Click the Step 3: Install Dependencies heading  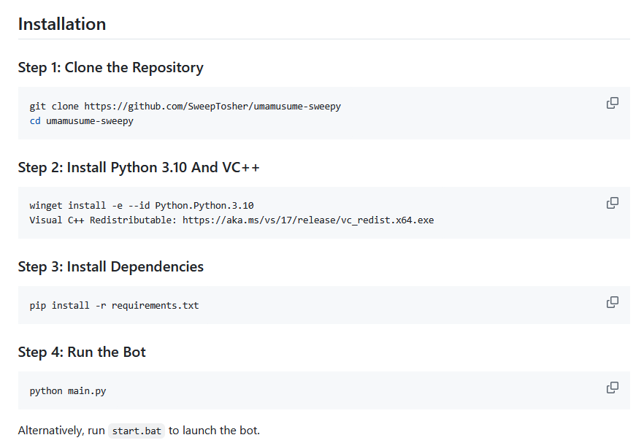[110, 267]
